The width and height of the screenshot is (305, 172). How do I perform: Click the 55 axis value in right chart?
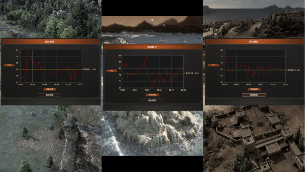(x=221, y=82)
